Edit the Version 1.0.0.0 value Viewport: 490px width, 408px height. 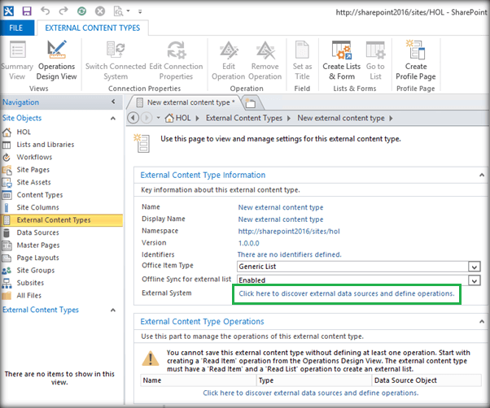point(249,243)
